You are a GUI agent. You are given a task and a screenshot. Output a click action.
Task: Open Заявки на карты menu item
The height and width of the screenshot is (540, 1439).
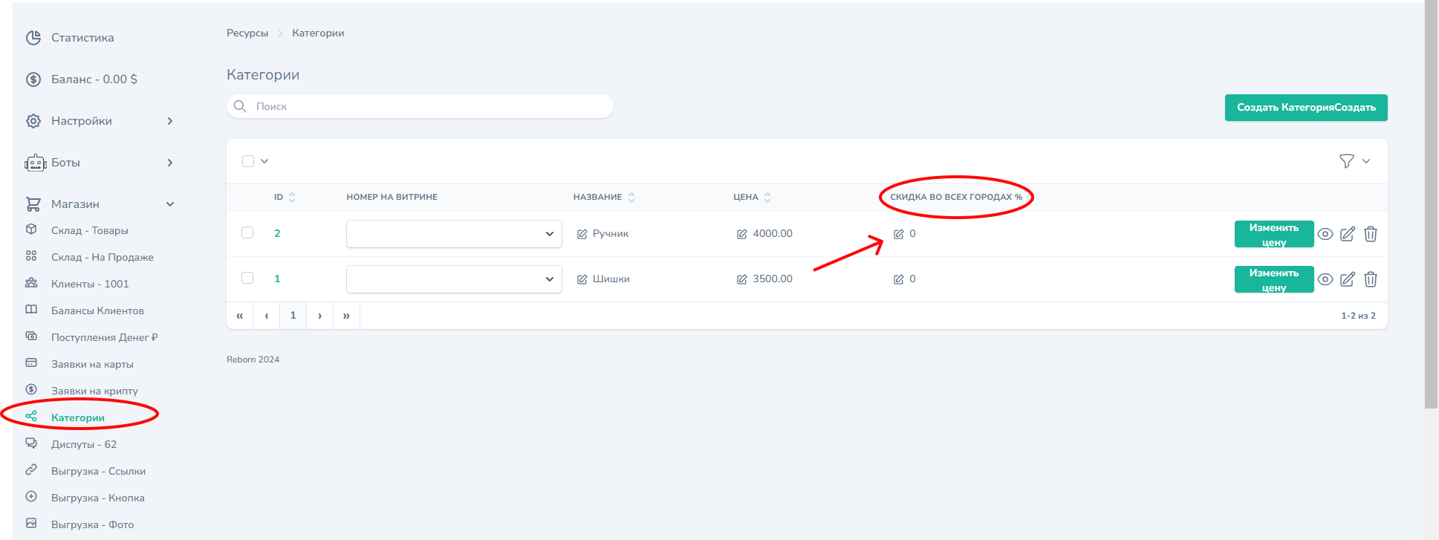point(92,364)
